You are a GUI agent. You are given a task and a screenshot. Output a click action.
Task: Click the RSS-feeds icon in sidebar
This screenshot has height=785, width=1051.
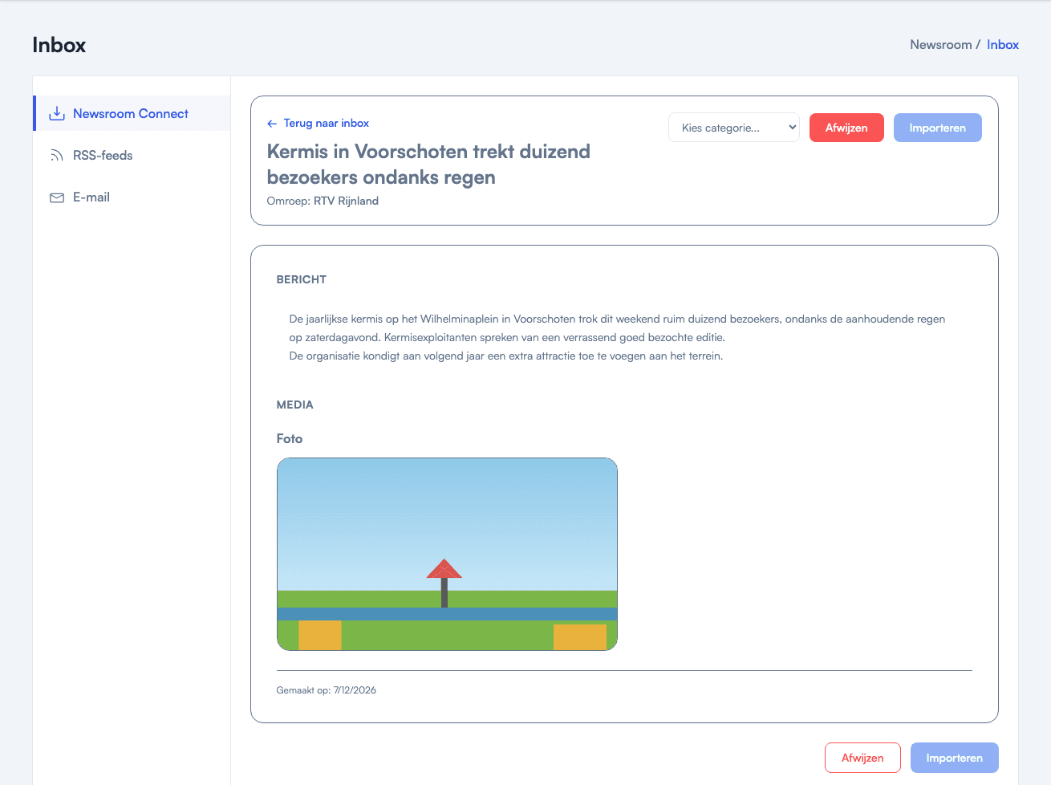(x=57, y=156)
